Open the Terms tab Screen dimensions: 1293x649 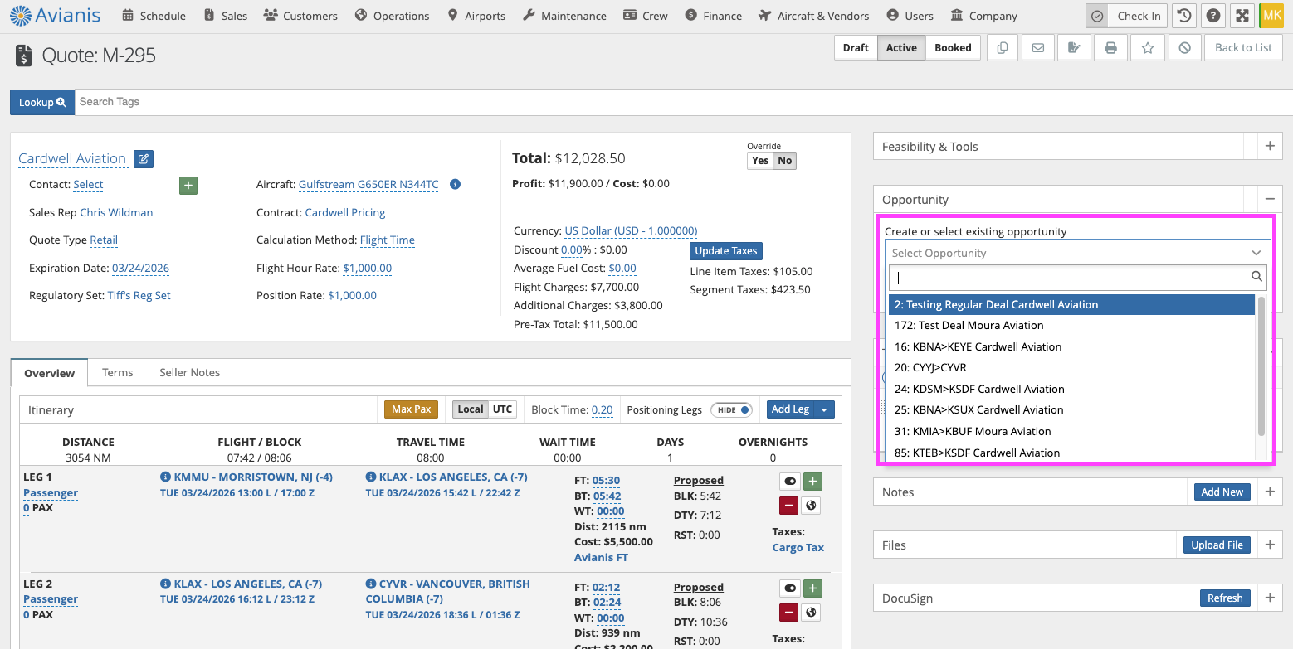(x=117, y=373)
